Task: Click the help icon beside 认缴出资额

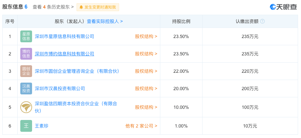Action: click(262, 21)
